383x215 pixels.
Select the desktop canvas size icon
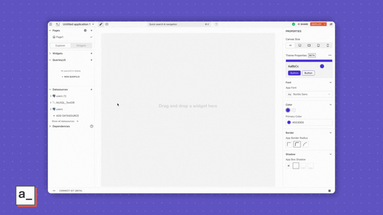(x=300, y=45)
